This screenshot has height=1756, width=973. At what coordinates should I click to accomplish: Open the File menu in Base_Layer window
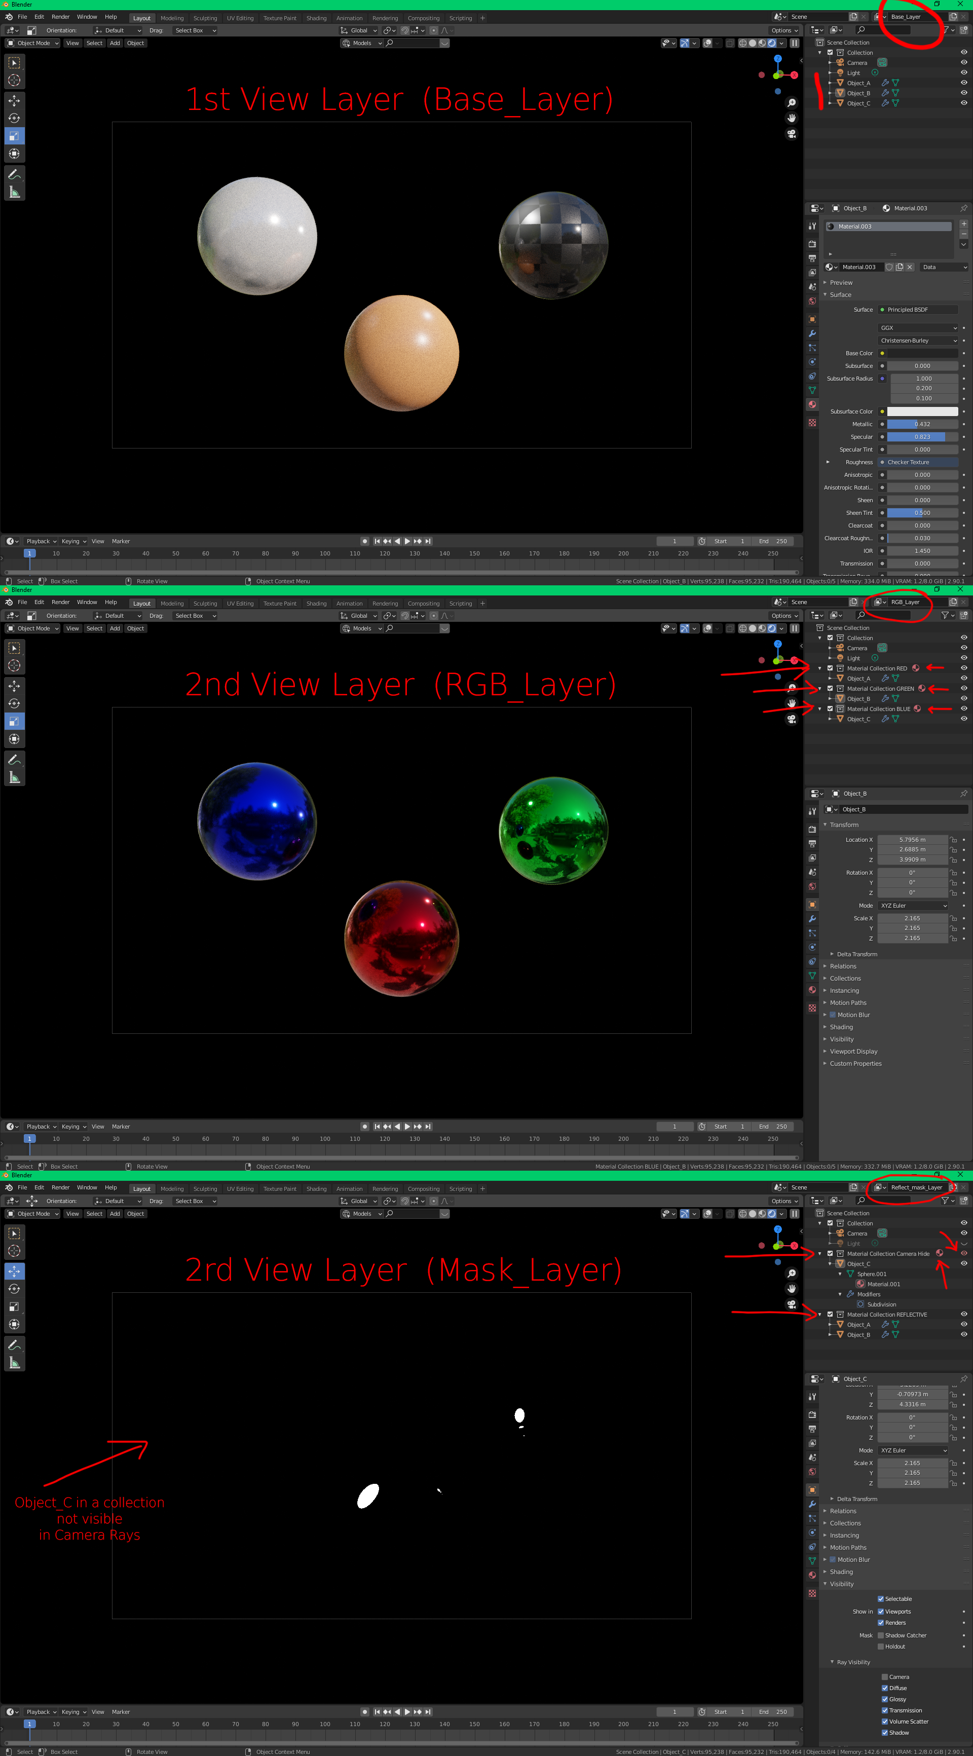[22, 17]
